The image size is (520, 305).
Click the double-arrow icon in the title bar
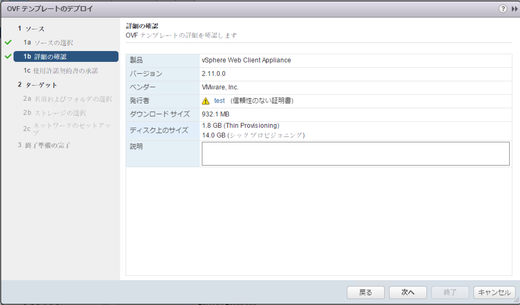point(514,9)
